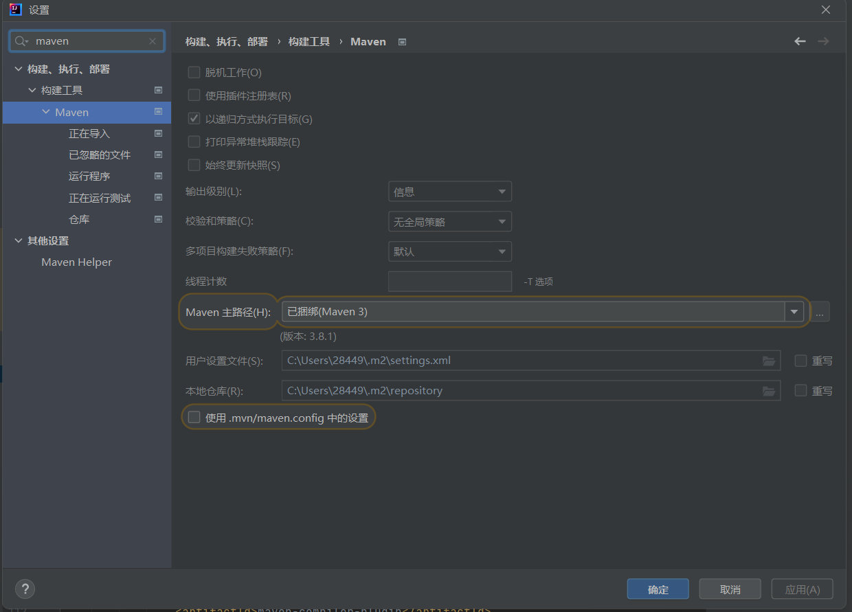Click the 应用(A) button

[x=803, y=589]
